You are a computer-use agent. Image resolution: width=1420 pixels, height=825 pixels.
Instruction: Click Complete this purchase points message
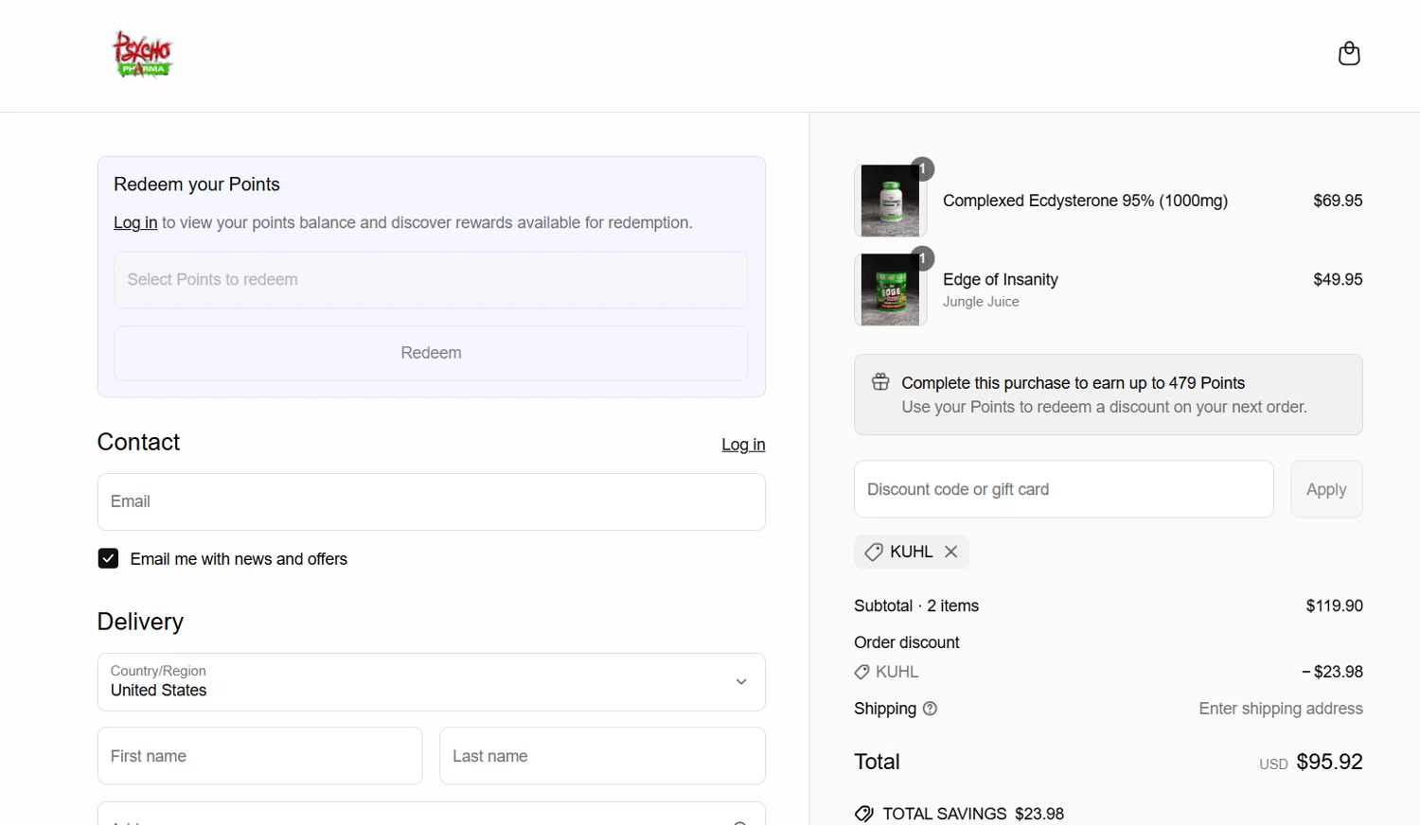tap(1073, 383)
